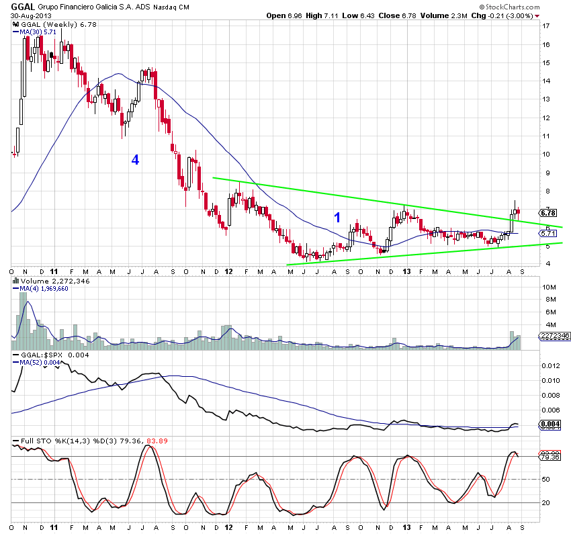
Task: Click the MA(52) 0.004 legend entry
Action: (36, 363)
